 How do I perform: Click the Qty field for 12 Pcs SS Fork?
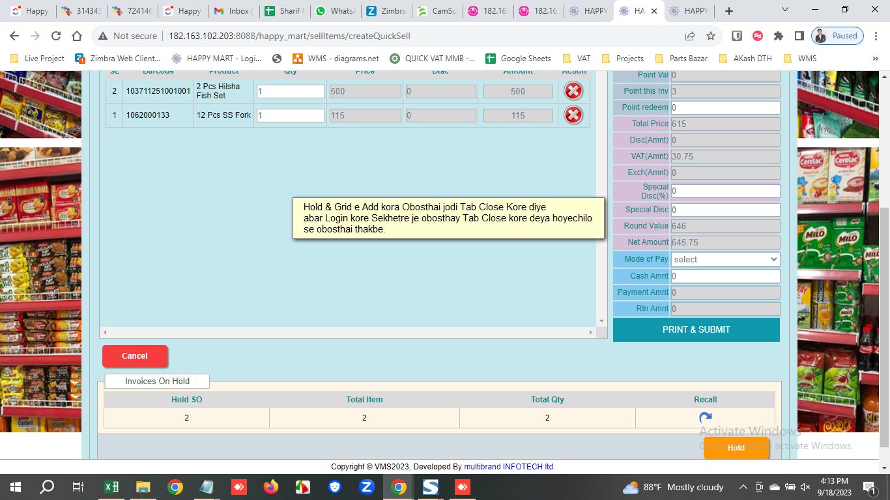pyautogui.click(x=291, y=115)
